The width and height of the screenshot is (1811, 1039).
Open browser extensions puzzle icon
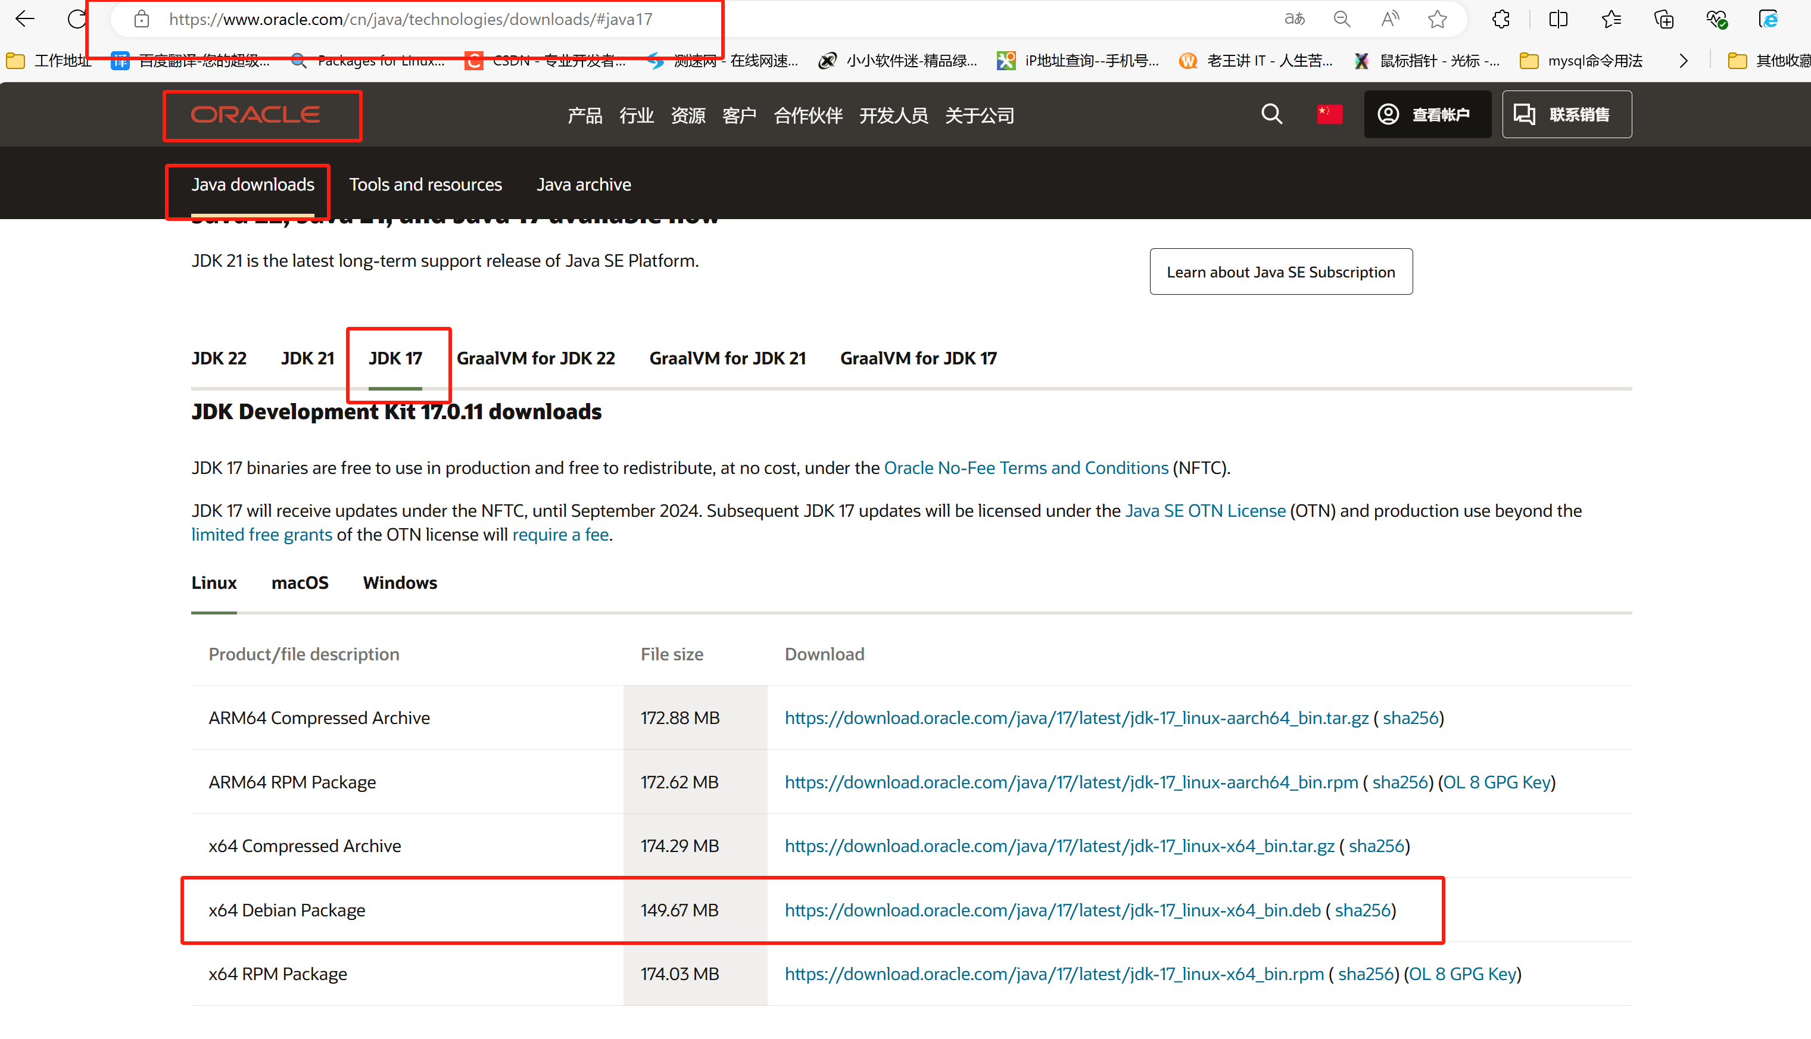1501,19
